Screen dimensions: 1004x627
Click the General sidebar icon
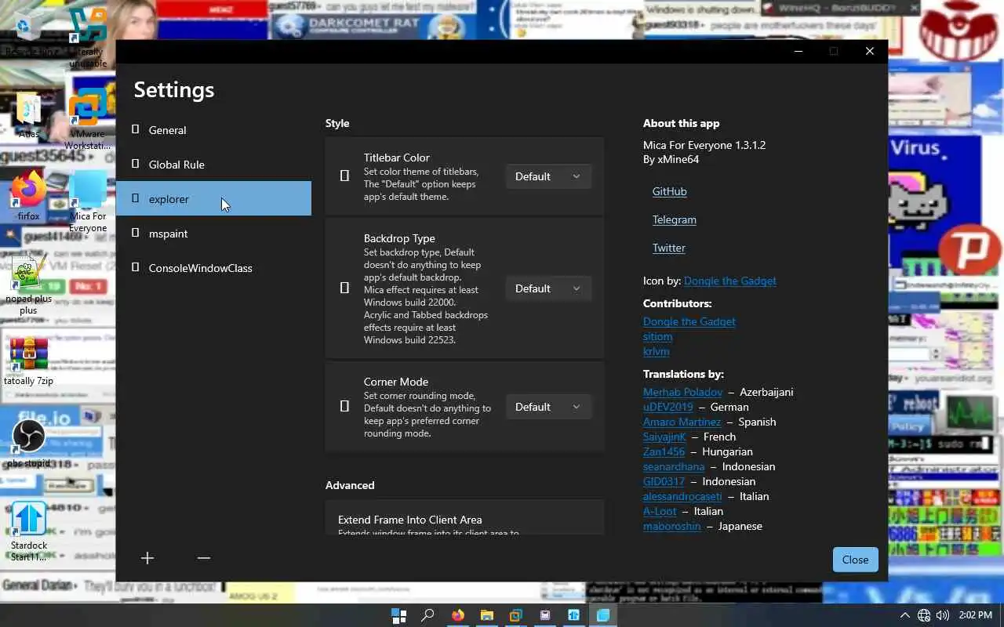(x=135, y=129)
